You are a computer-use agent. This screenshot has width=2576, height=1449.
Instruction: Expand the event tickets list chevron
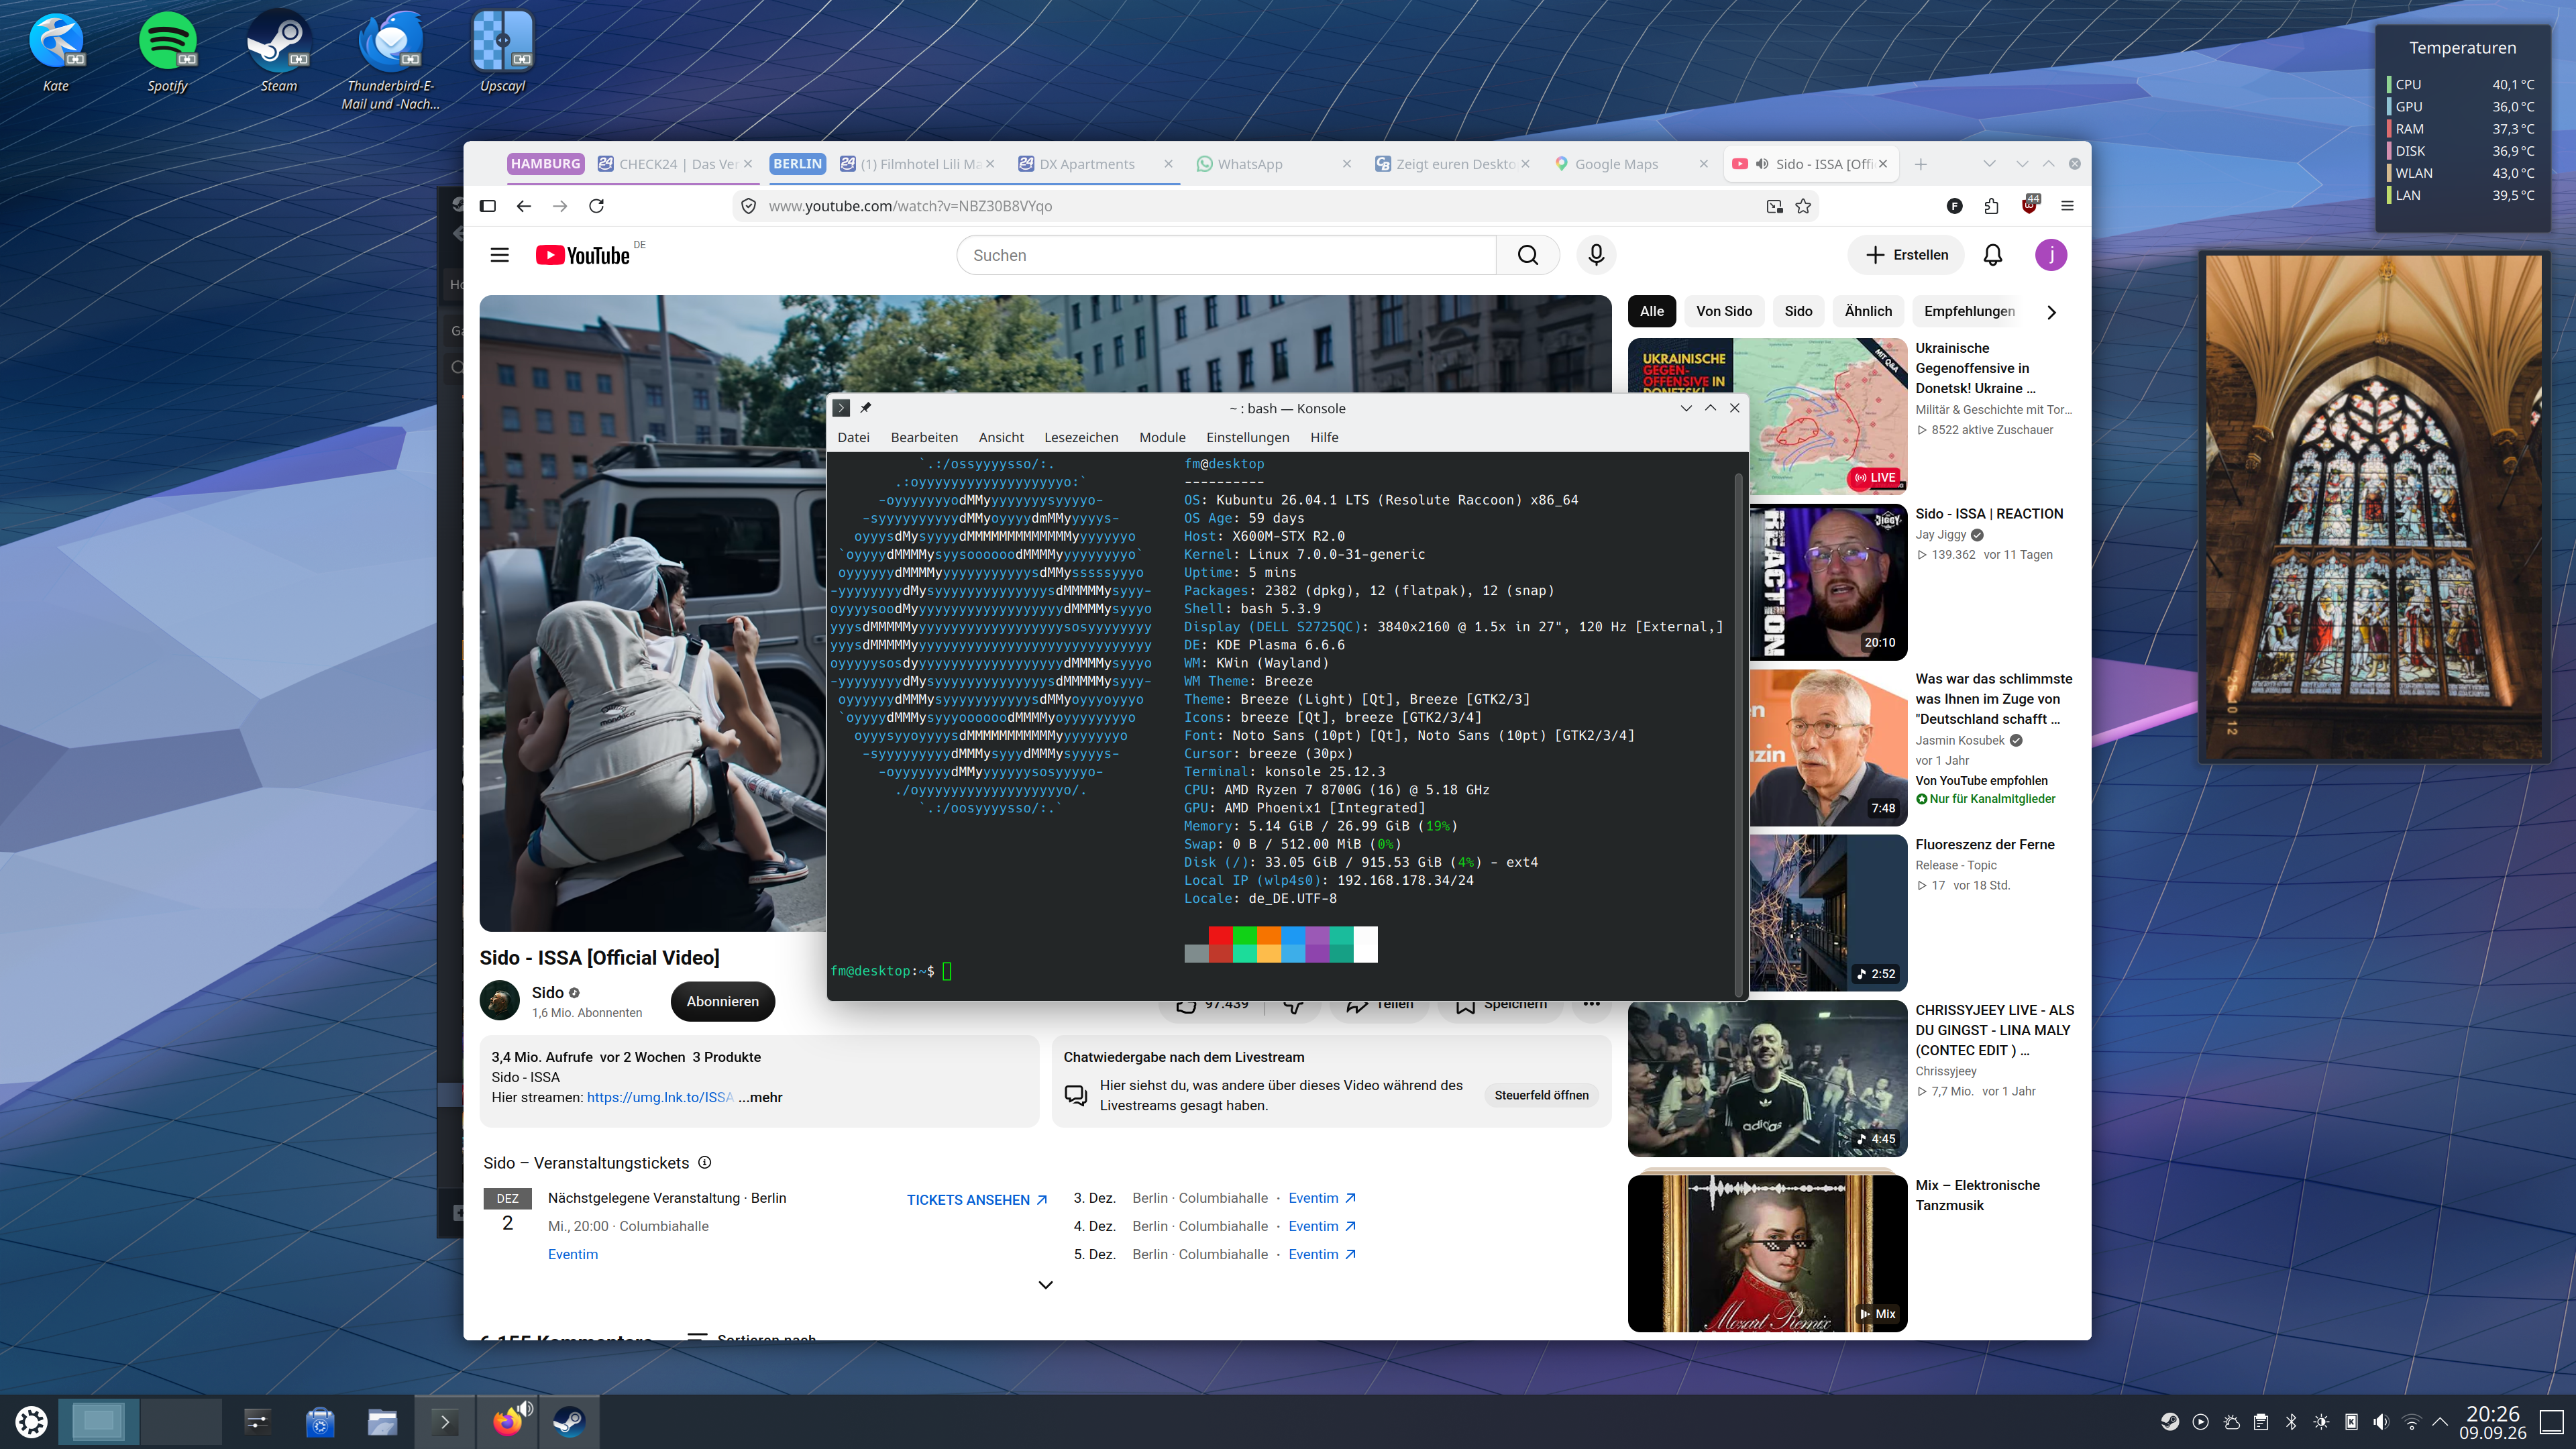point(1046,1285)
